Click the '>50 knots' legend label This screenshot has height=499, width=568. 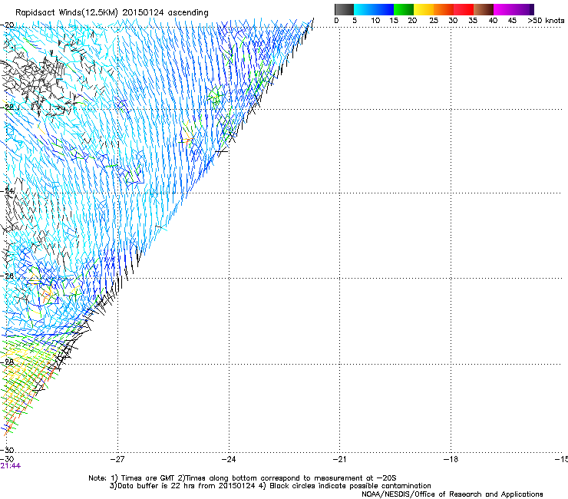[546, 21]
